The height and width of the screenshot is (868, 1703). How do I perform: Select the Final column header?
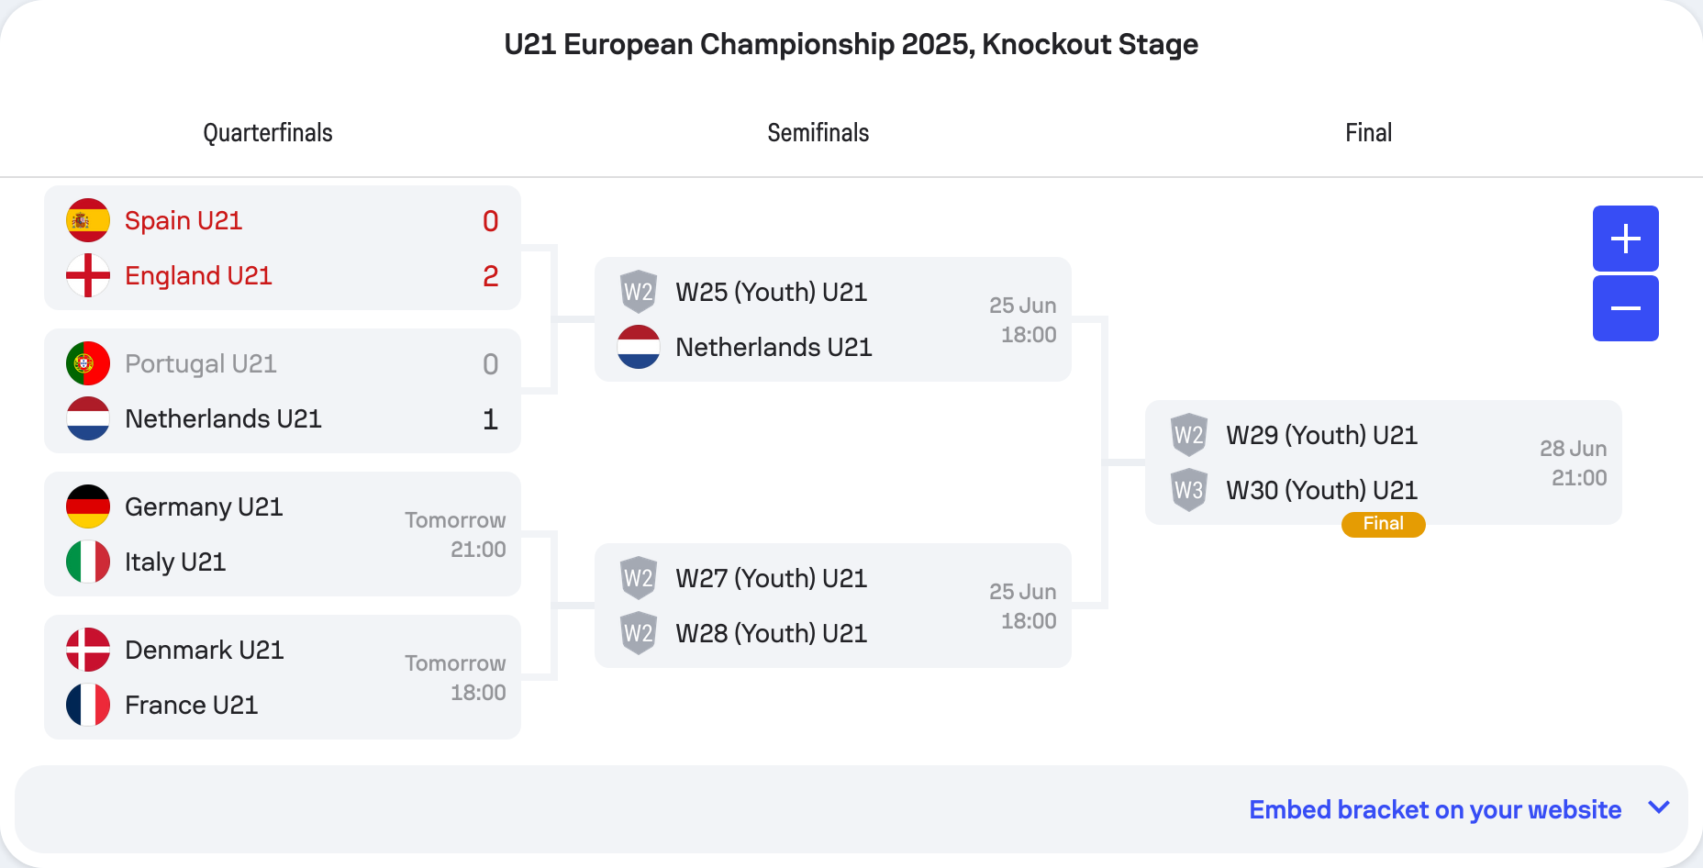pyautogui.click(x=1368, y=133)
